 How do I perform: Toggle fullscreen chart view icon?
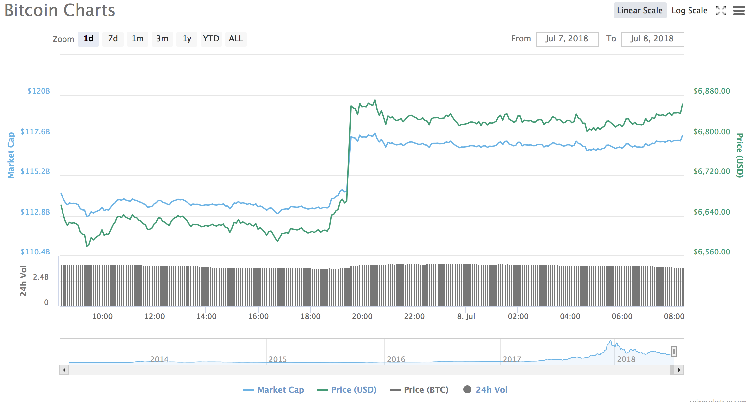(721, 11)
